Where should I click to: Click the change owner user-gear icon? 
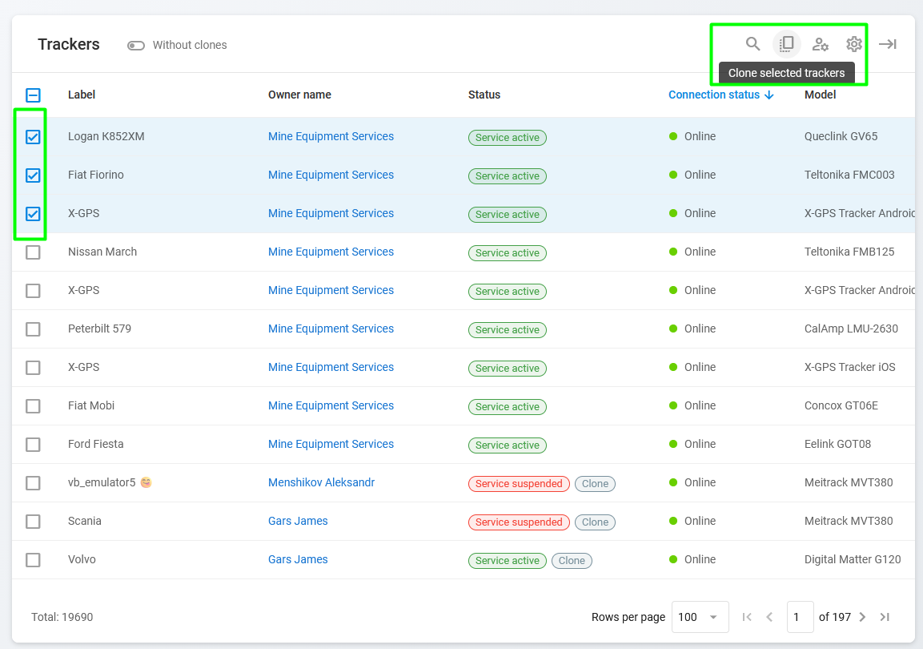tap(821, 44)
